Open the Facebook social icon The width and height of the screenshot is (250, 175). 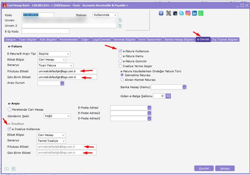pyautogui.click(x=161, y=13)
